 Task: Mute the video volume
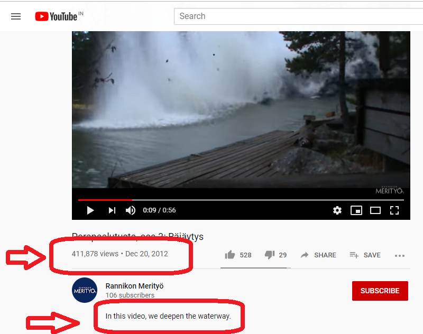pyautogui.click(x=131, y=210)
